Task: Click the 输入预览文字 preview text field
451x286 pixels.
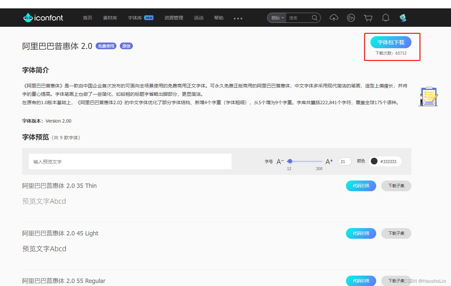Action: coord(130,161)
